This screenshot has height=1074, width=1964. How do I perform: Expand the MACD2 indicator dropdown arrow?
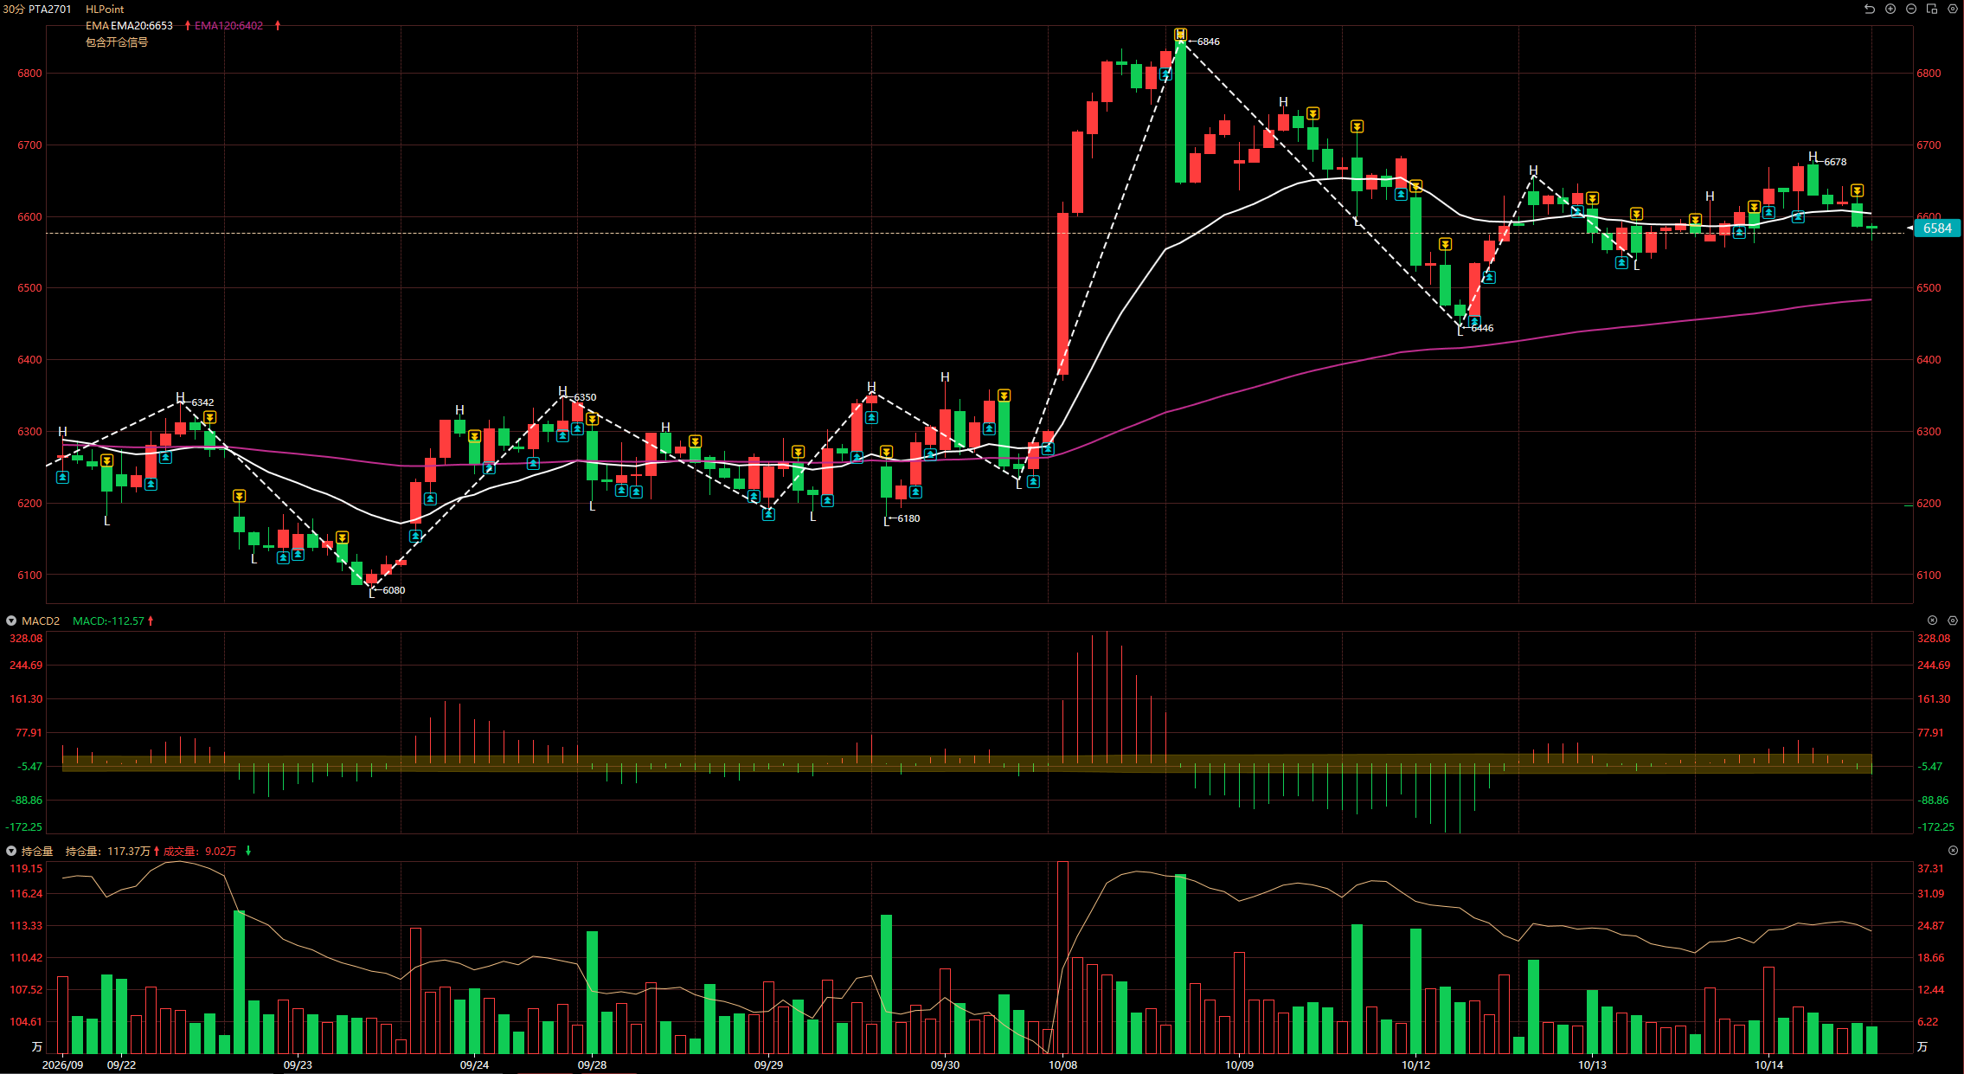coord(11,621)
